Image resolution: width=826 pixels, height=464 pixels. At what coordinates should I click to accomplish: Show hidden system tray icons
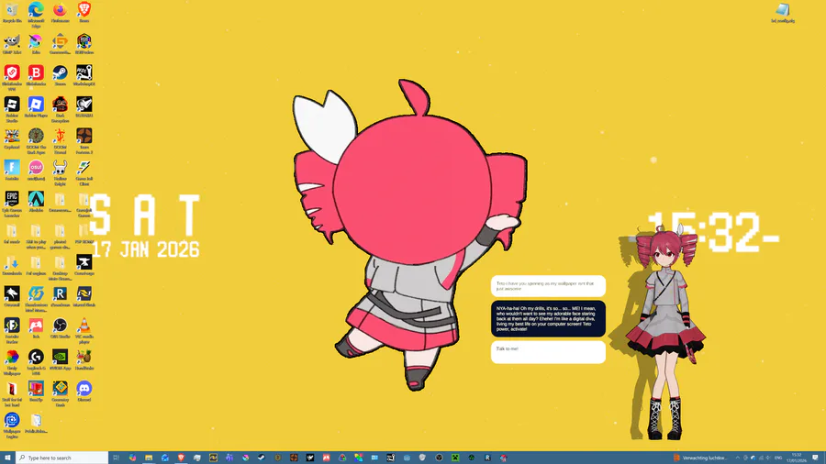(x=738, y=458)
